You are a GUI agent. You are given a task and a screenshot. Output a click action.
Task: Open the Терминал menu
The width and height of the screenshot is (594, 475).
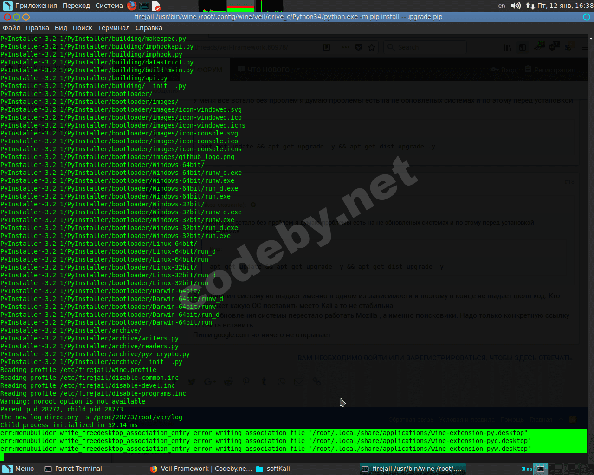pos(114,28)
